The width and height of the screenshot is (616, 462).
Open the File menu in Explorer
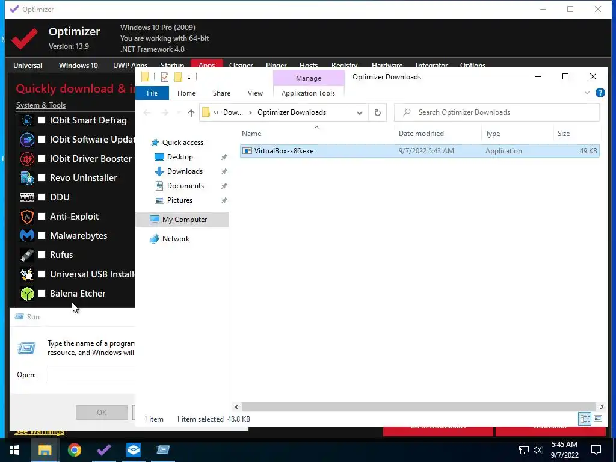(x=152, y=93)
